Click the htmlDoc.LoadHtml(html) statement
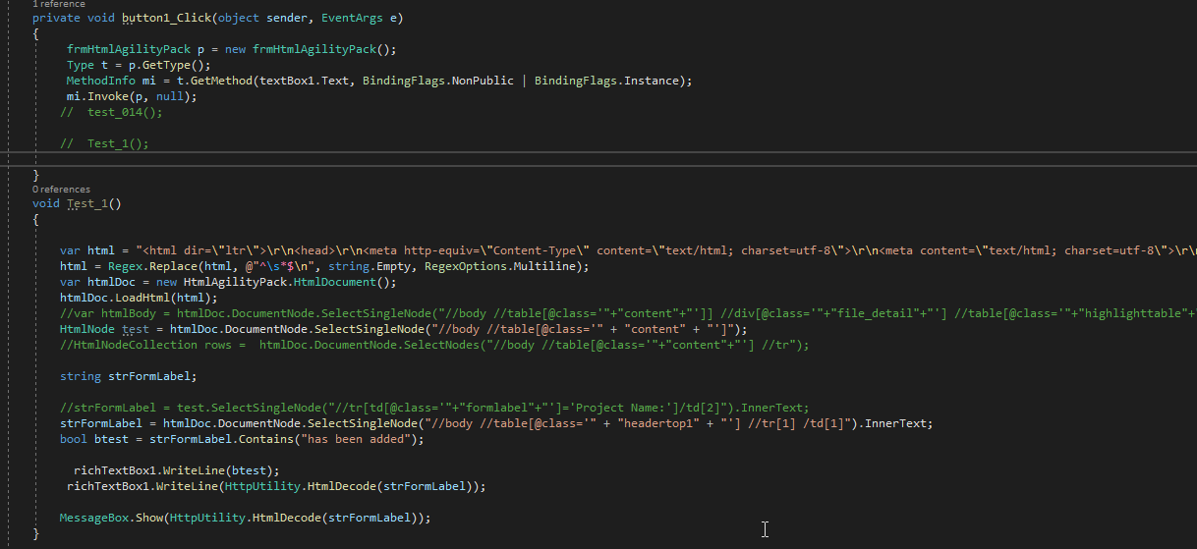 tap(139, 298)
